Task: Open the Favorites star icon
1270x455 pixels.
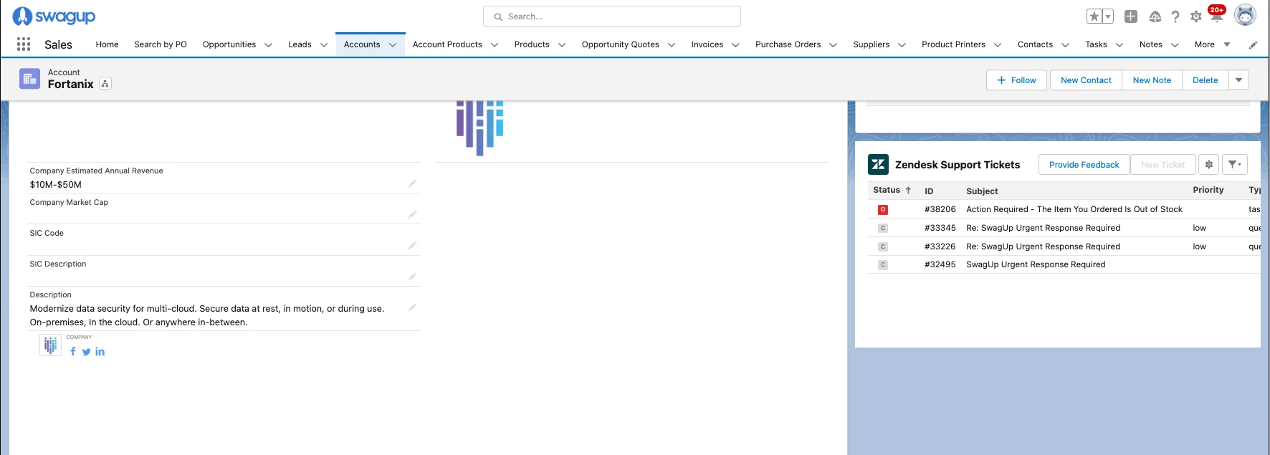Action: [x=1094, y=16]
